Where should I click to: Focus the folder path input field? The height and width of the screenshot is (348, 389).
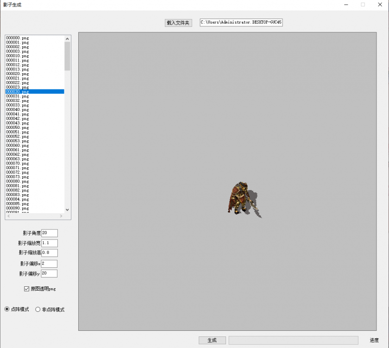[x=241, y=22]
